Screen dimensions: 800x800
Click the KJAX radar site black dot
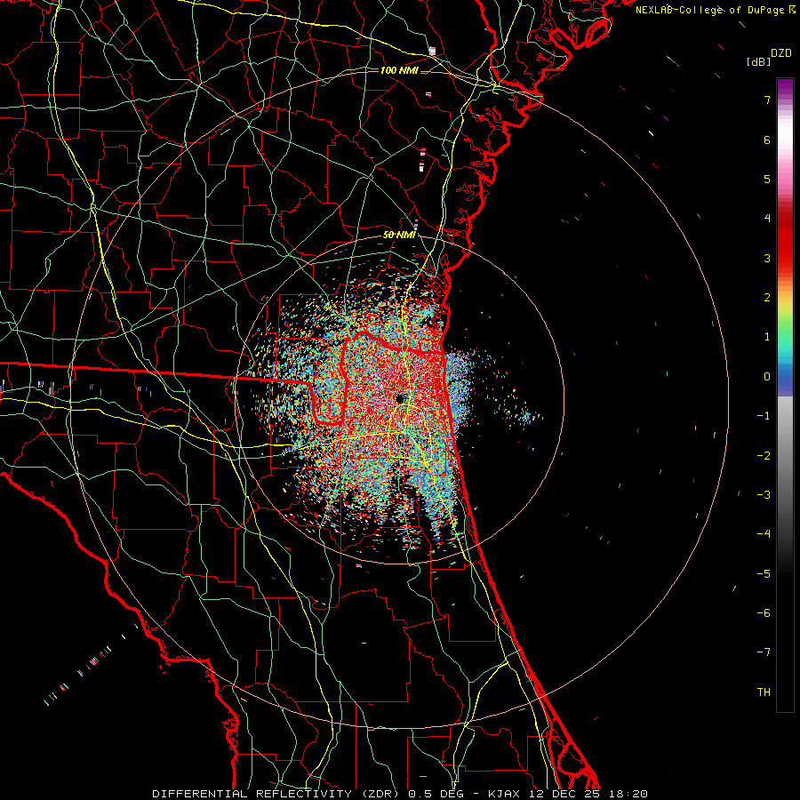click(x=400, y=399)
